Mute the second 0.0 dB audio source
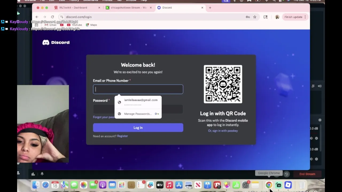This screenshot has height=192, width=342. tap(311, 159)
